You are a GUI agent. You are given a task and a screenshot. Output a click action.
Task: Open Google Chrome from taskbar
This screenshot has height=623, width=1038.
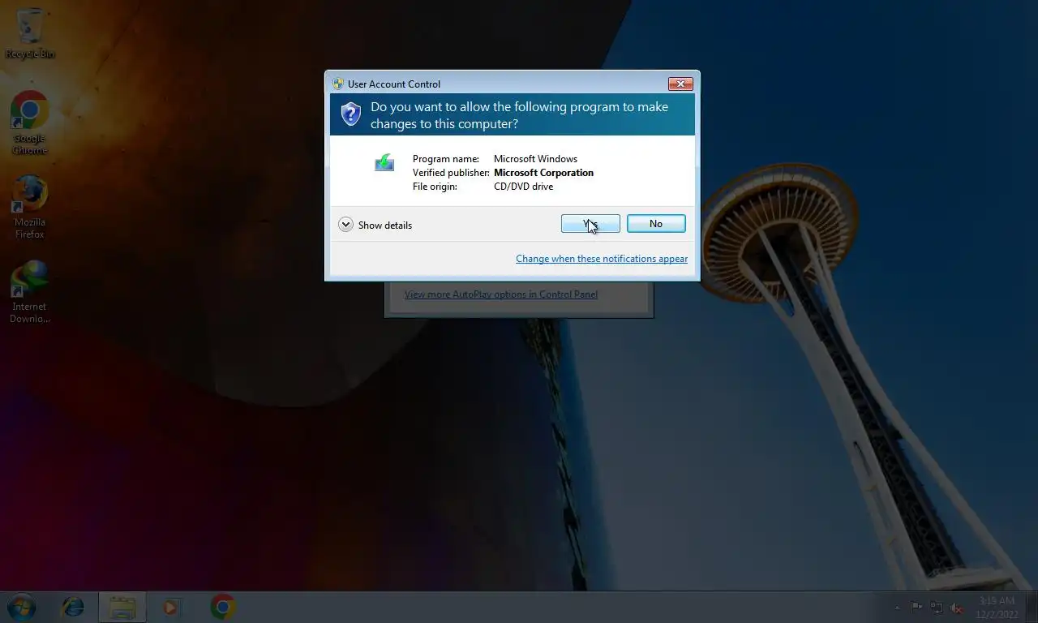coord(223,607)
